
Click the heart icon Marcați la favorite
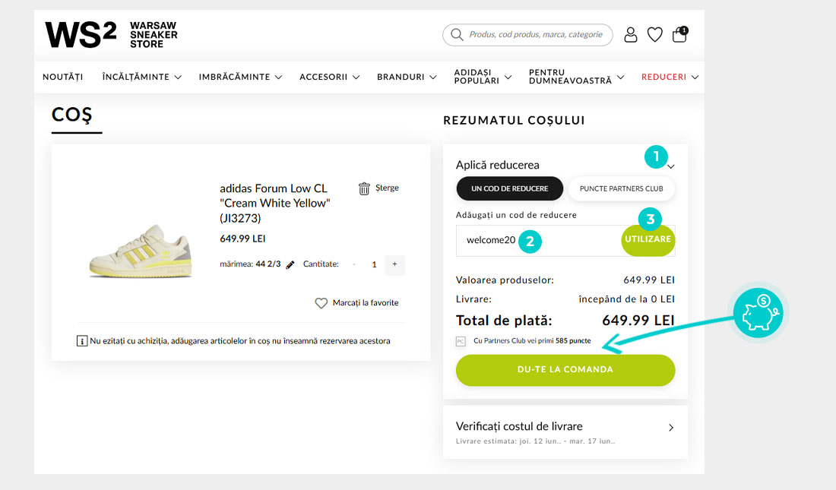(321, 303)
